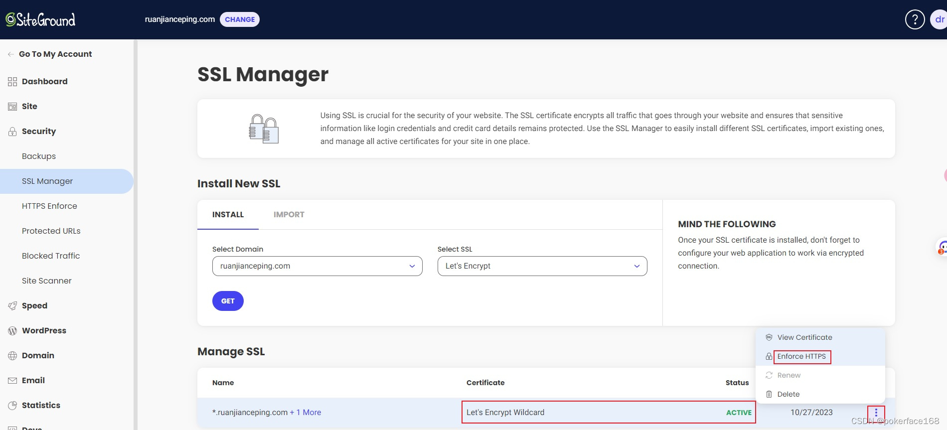Screen dimensions: 947x430
Task: Go To My Account link
Action: 55,54
